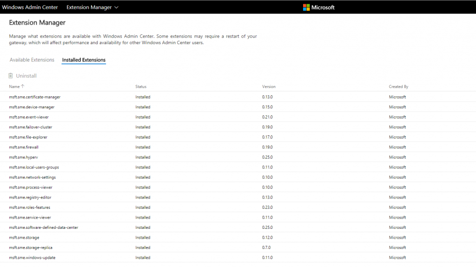476x267 pixels.
Task: Select the msft.sme.service-viewer extension
Action: tap(30, 217)
